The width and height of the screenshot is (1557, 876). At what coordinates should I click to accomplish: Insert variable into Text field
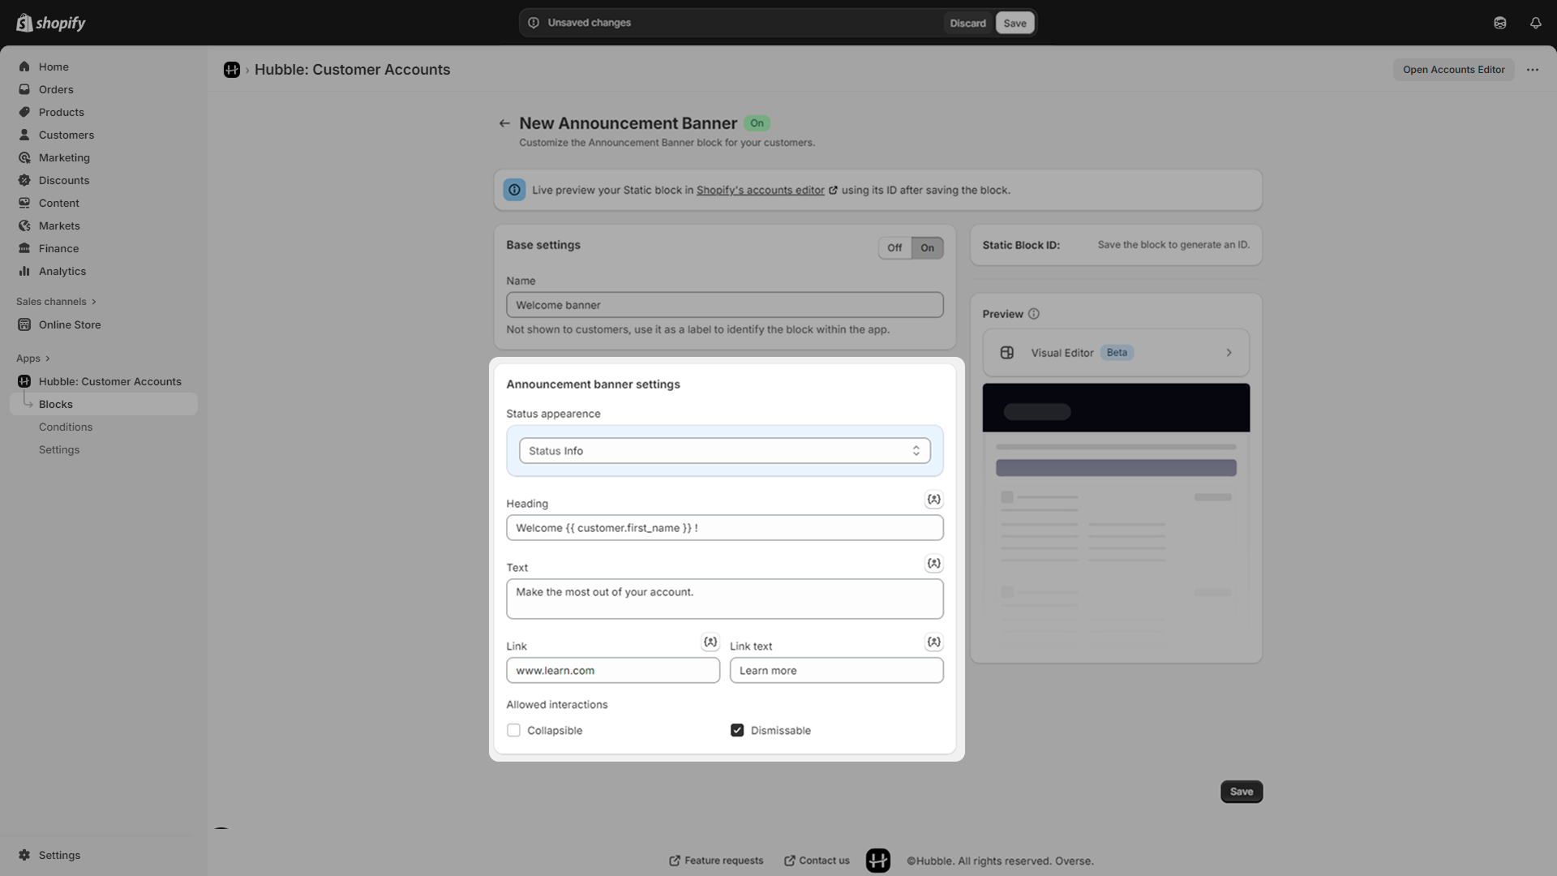933,564
